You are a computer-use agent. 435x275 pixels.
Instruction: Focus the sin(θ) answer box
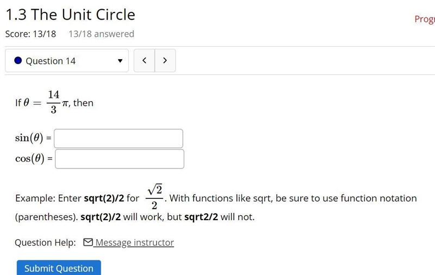(119, 139)
